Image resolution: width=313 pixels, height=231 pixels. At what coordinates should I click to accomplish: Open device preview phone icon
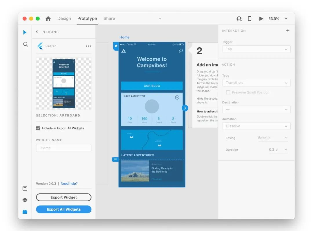click(x=250, y=18)
